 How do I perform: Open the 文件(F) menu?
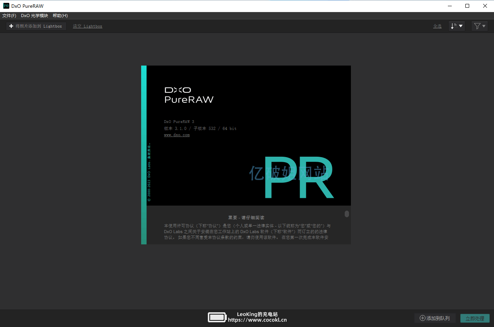[9, 16]
